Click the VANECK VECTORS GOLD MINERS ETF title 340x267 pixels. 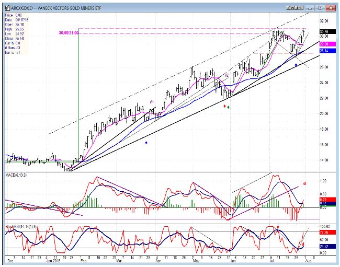69,8
